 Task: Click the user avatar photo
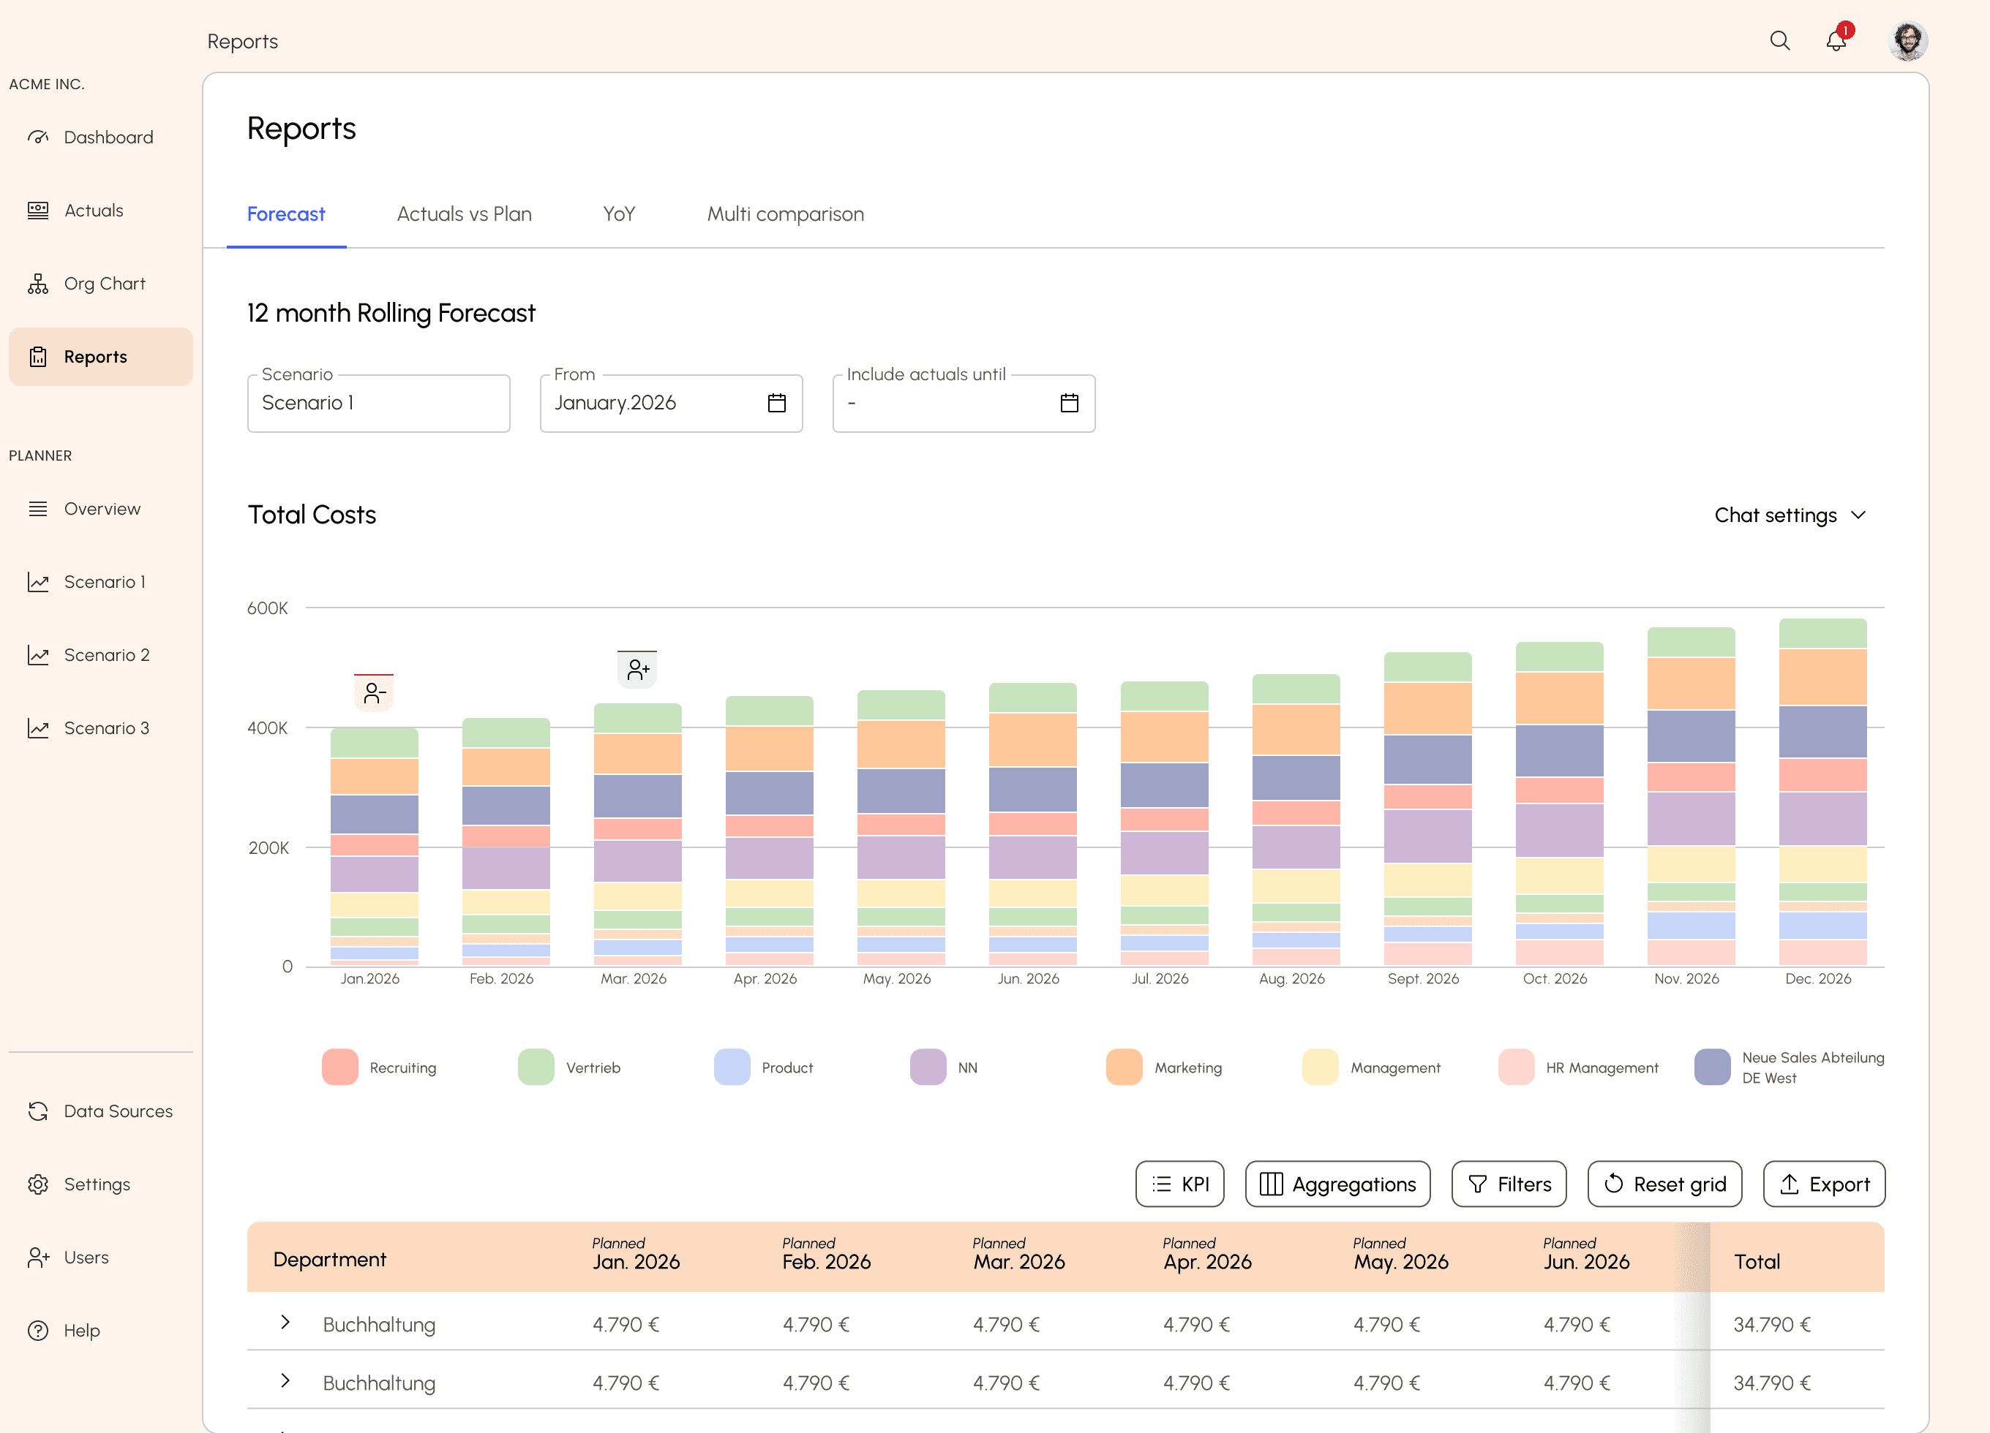1907,40
